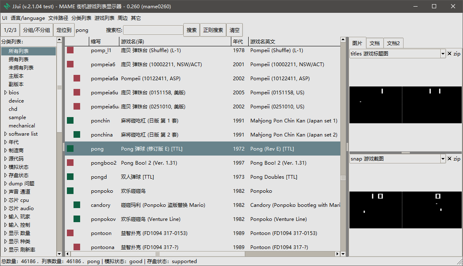Click the green status square of candory row

click(x=77, y=205)
